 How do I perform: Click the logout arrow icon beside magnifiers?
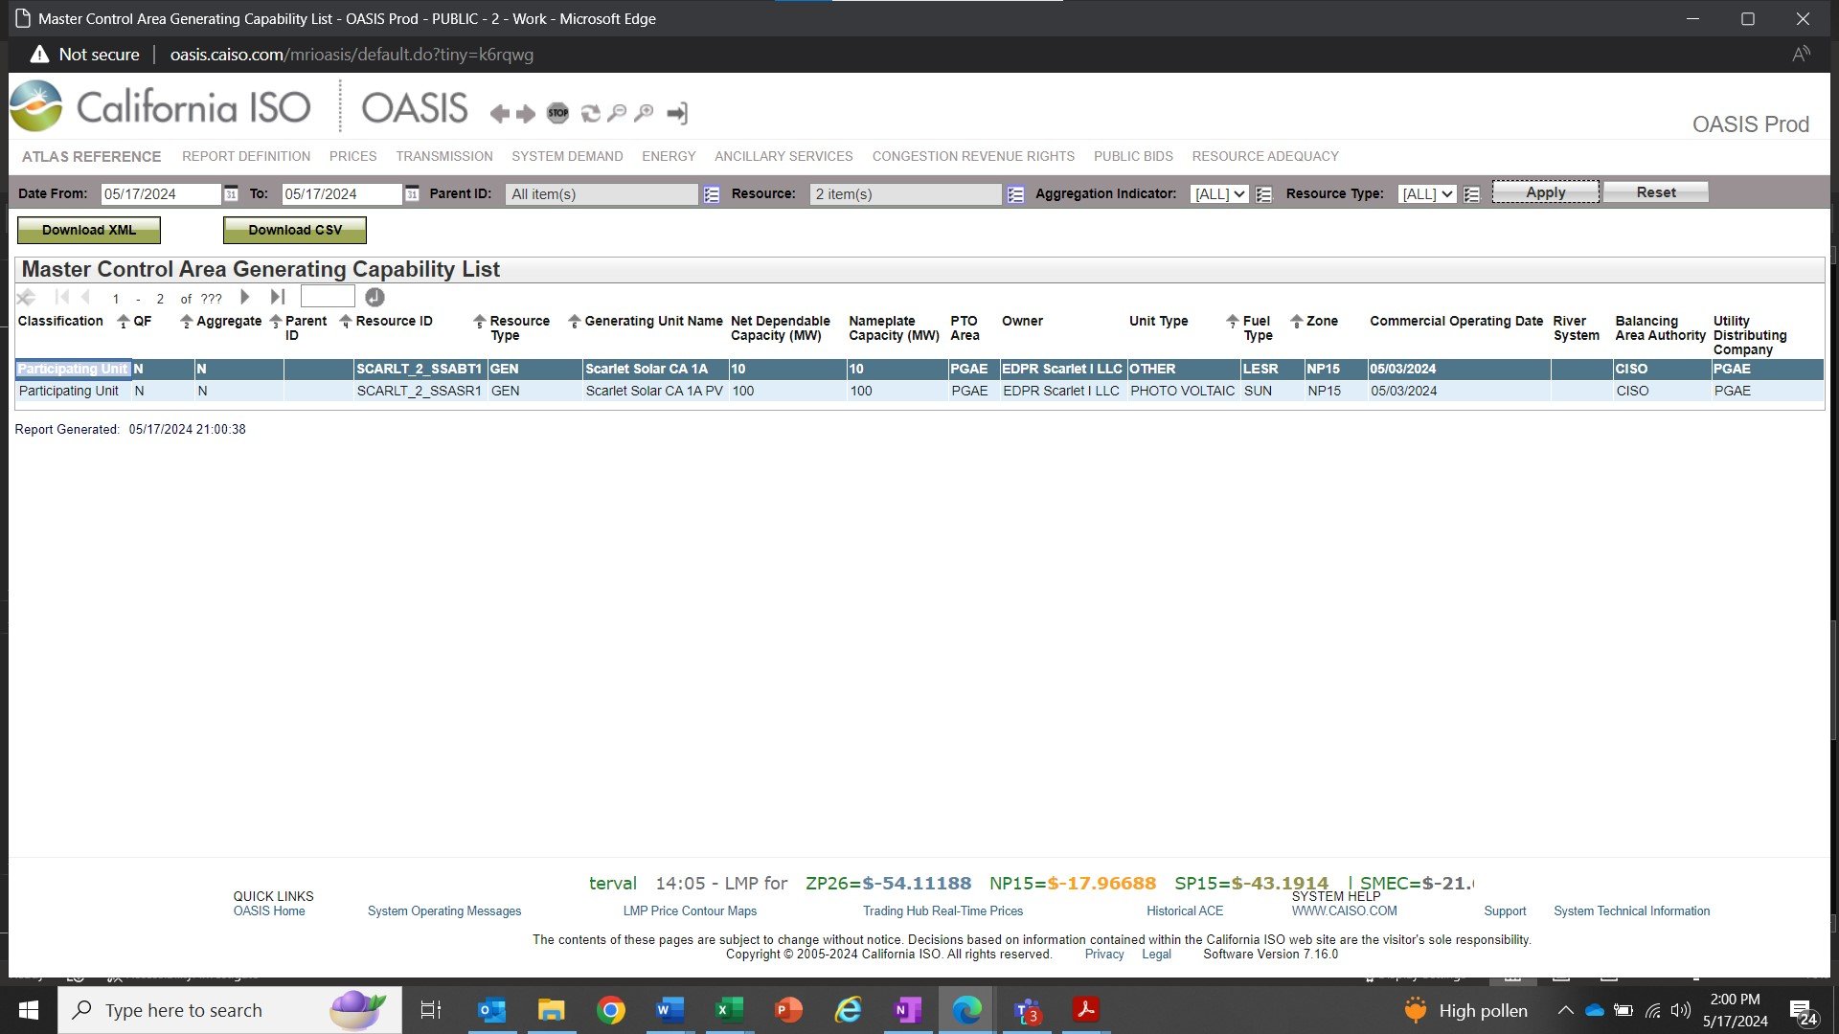677,113
